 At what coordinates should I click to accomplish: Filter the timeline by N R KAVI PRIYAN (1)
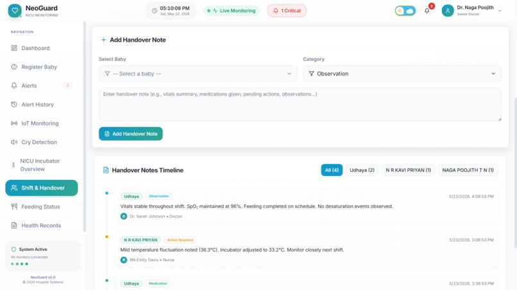(408, 170)
